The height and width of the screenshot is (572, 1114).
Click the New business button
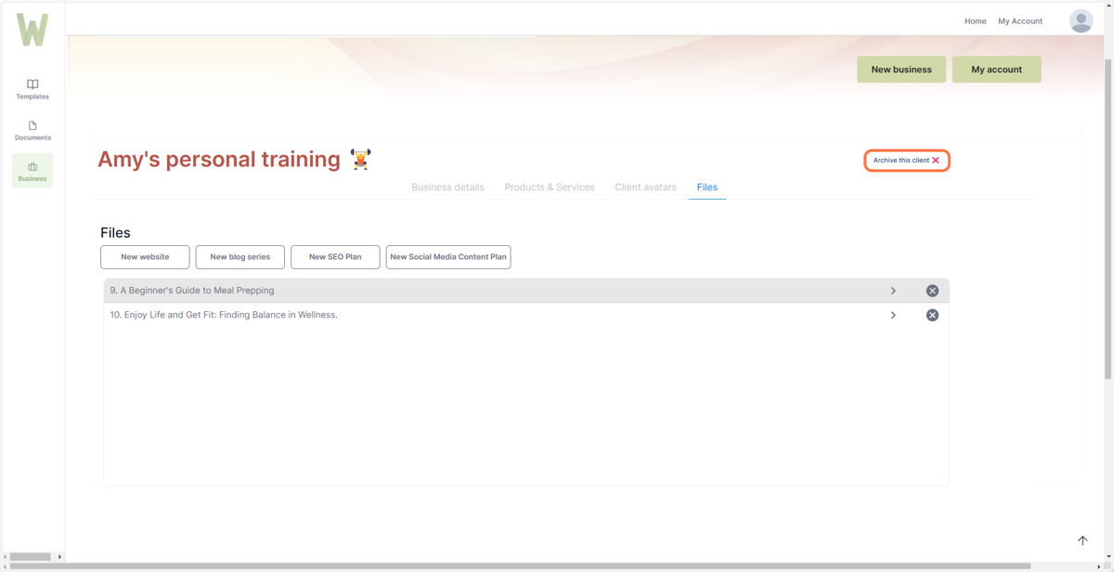pos(901,70)
